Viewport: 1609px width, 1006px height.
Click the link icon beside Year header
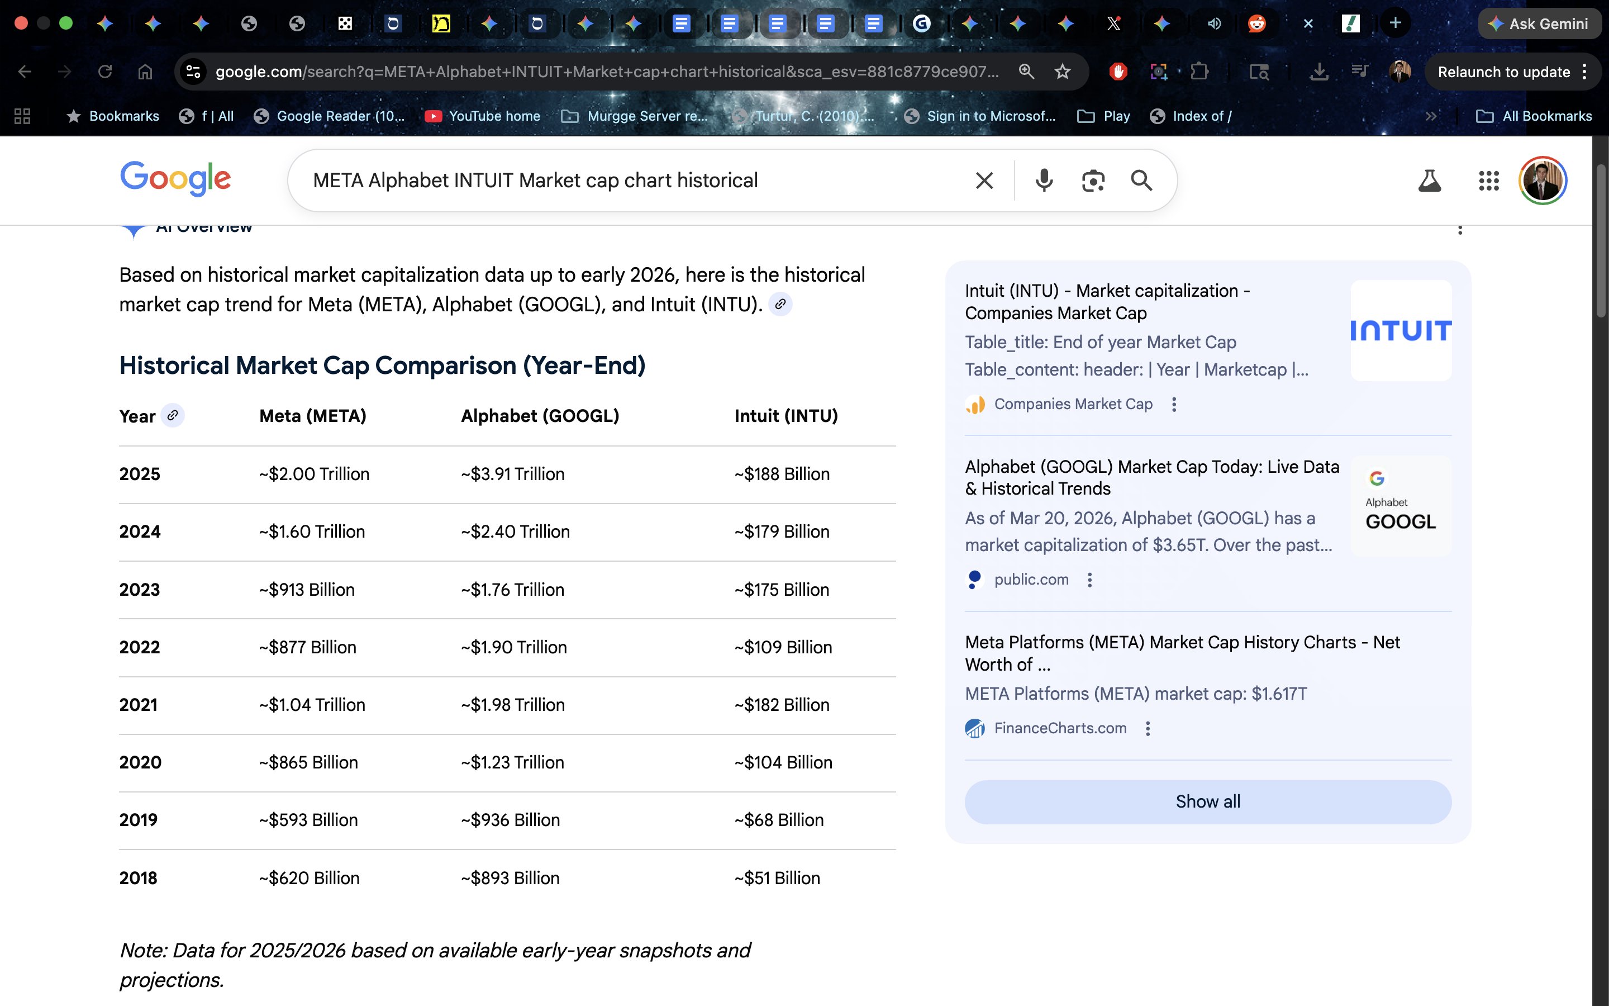[x=172, y=415]
